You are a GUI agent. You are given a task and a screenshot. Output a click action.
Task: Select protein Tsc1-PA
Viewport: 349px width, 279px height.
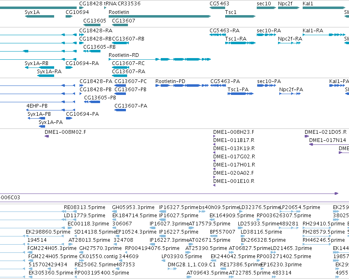[x=238, y=90]
